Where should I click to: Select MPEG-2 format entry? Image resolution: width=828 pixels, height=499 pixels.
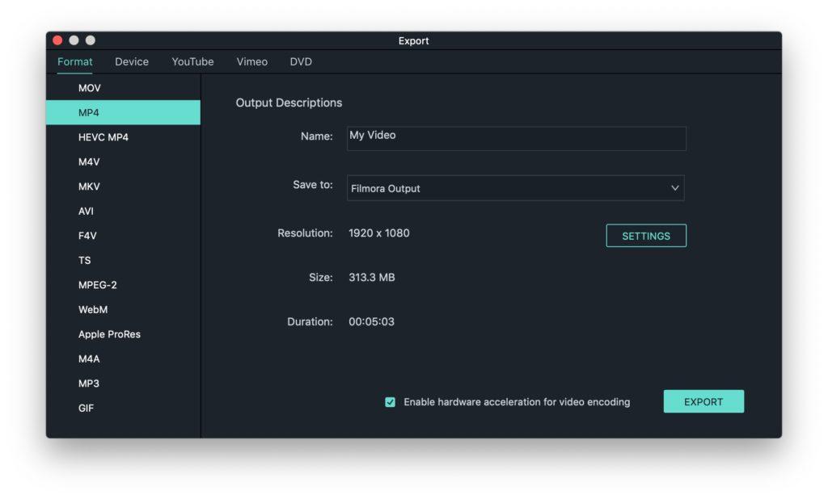pyautogui.click(x=97, y=285)
